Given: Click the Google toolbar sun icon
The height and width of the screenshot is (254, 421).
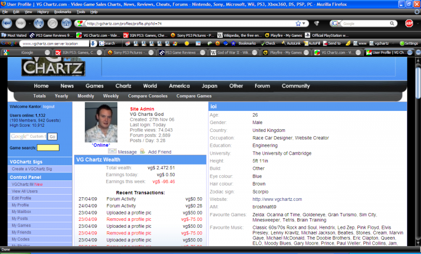Looking at the screenshot, I should [x=187, y=44].
